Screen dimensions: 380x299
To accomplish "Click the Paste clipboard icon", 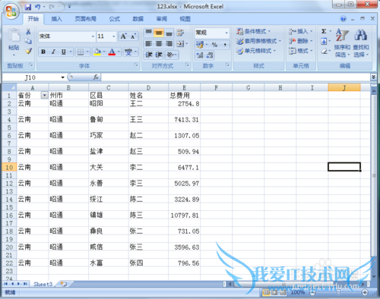I will [14, 36].
